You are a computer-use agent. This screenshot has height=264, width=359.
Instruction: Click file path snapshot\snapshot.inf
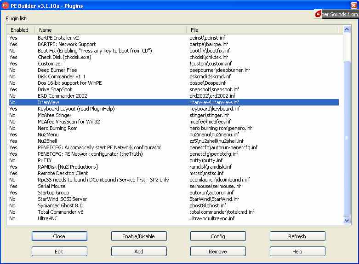coord(214,89)
